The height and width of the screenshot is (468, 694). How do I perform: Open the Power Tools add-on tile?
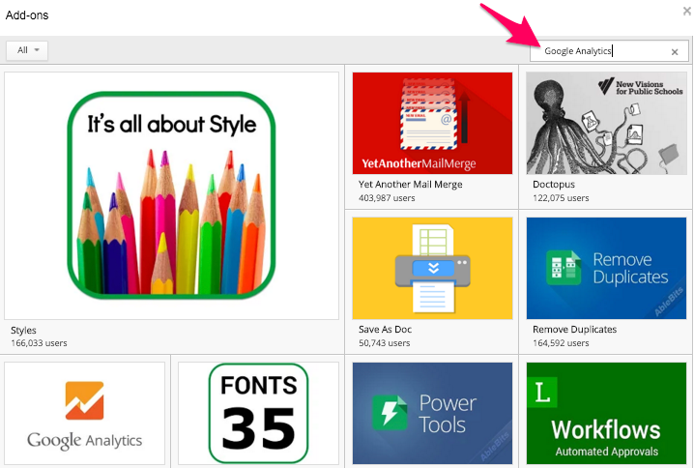click(x=432, y=414)
